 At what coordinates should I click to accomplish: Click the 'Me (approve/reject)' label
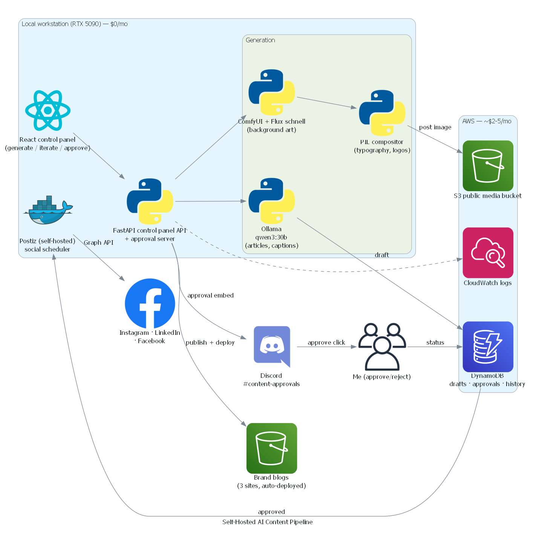coord(382,377)
